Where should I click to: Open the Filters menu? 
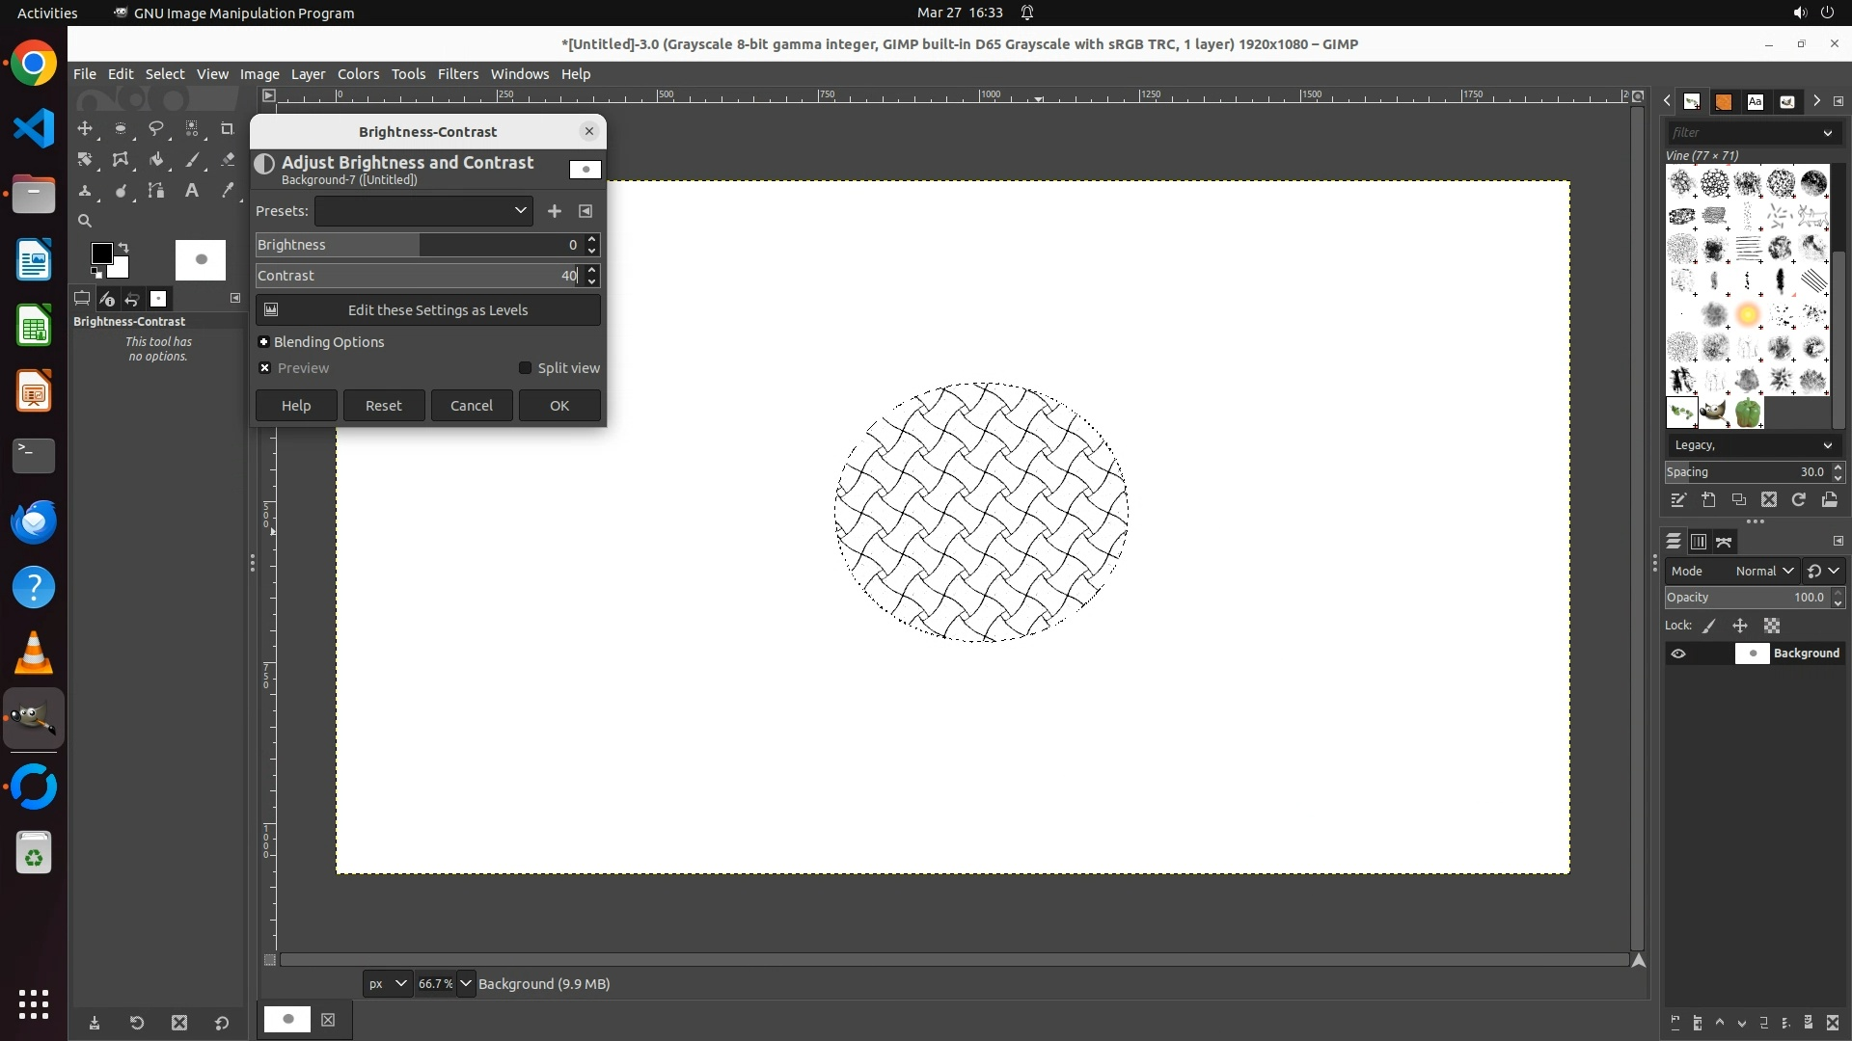[x=457, y=74]
